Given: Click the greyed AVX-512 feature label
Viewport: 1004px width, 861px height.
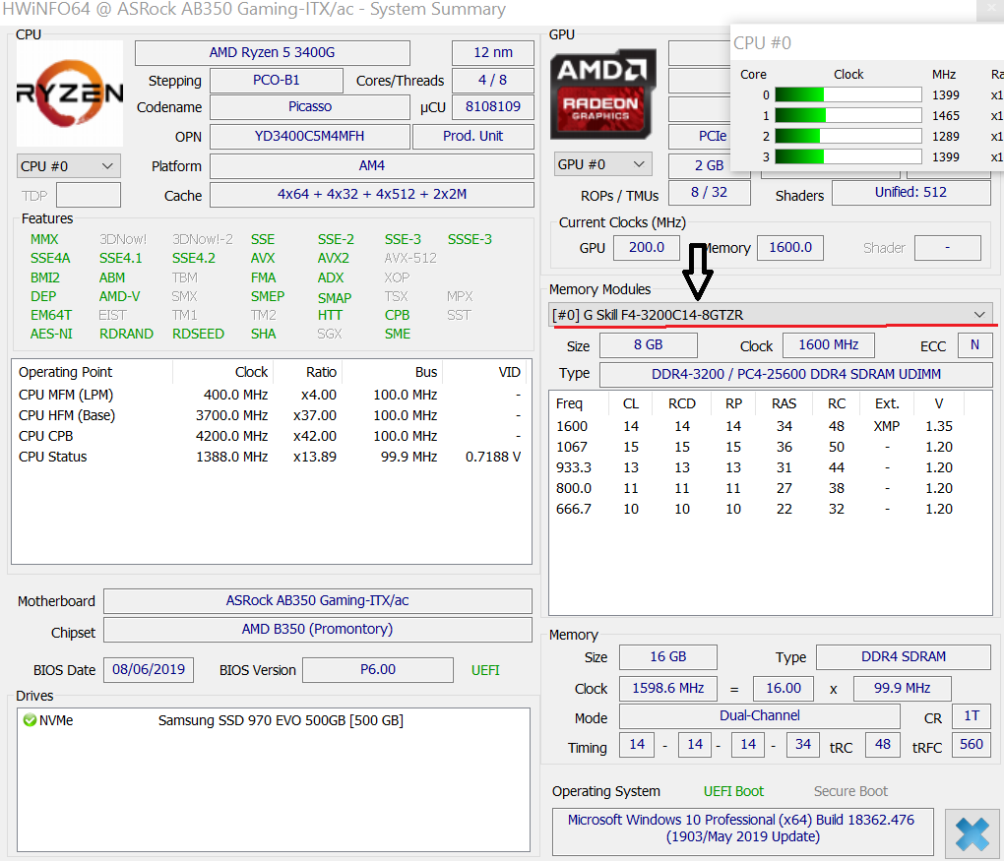Looking at the screenshot, I should click(410, 258).
